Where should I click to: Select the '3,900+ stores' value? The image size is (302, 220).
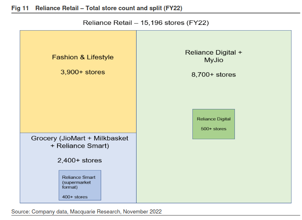pyautogui.click(x=83, y=72)
